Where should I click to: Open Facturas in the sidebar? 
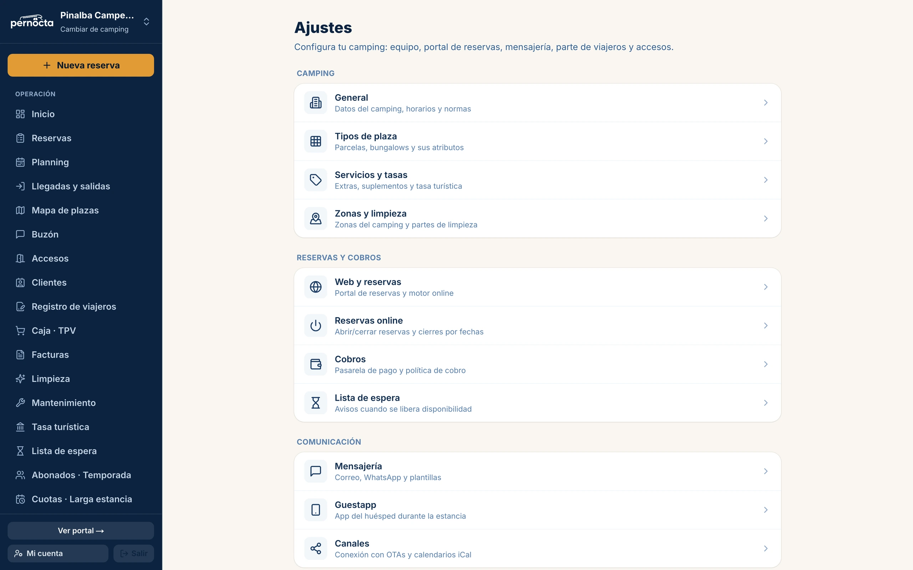81,355
